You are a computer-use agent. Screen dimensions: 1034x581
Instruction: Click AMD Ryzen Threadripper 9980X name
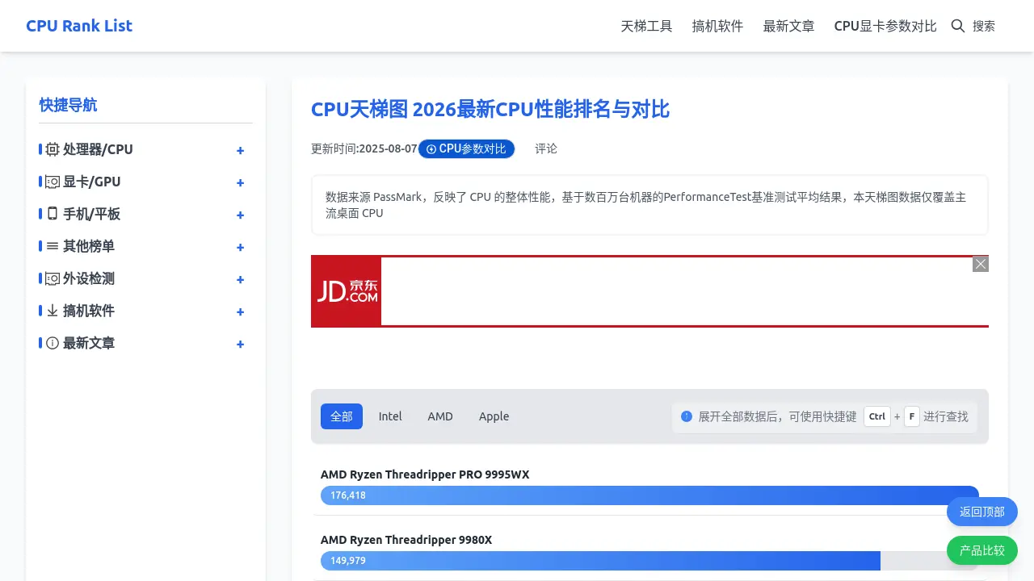click(x=406, y=540)
